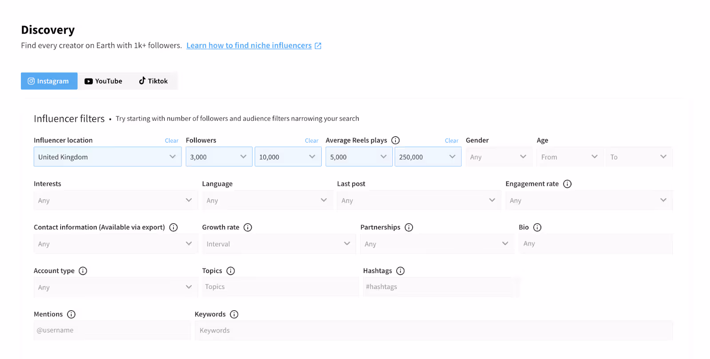The height and width of the screenshot is (359, 710).
Task: Click the Mentions @username input field
Action: pos(112,330)
